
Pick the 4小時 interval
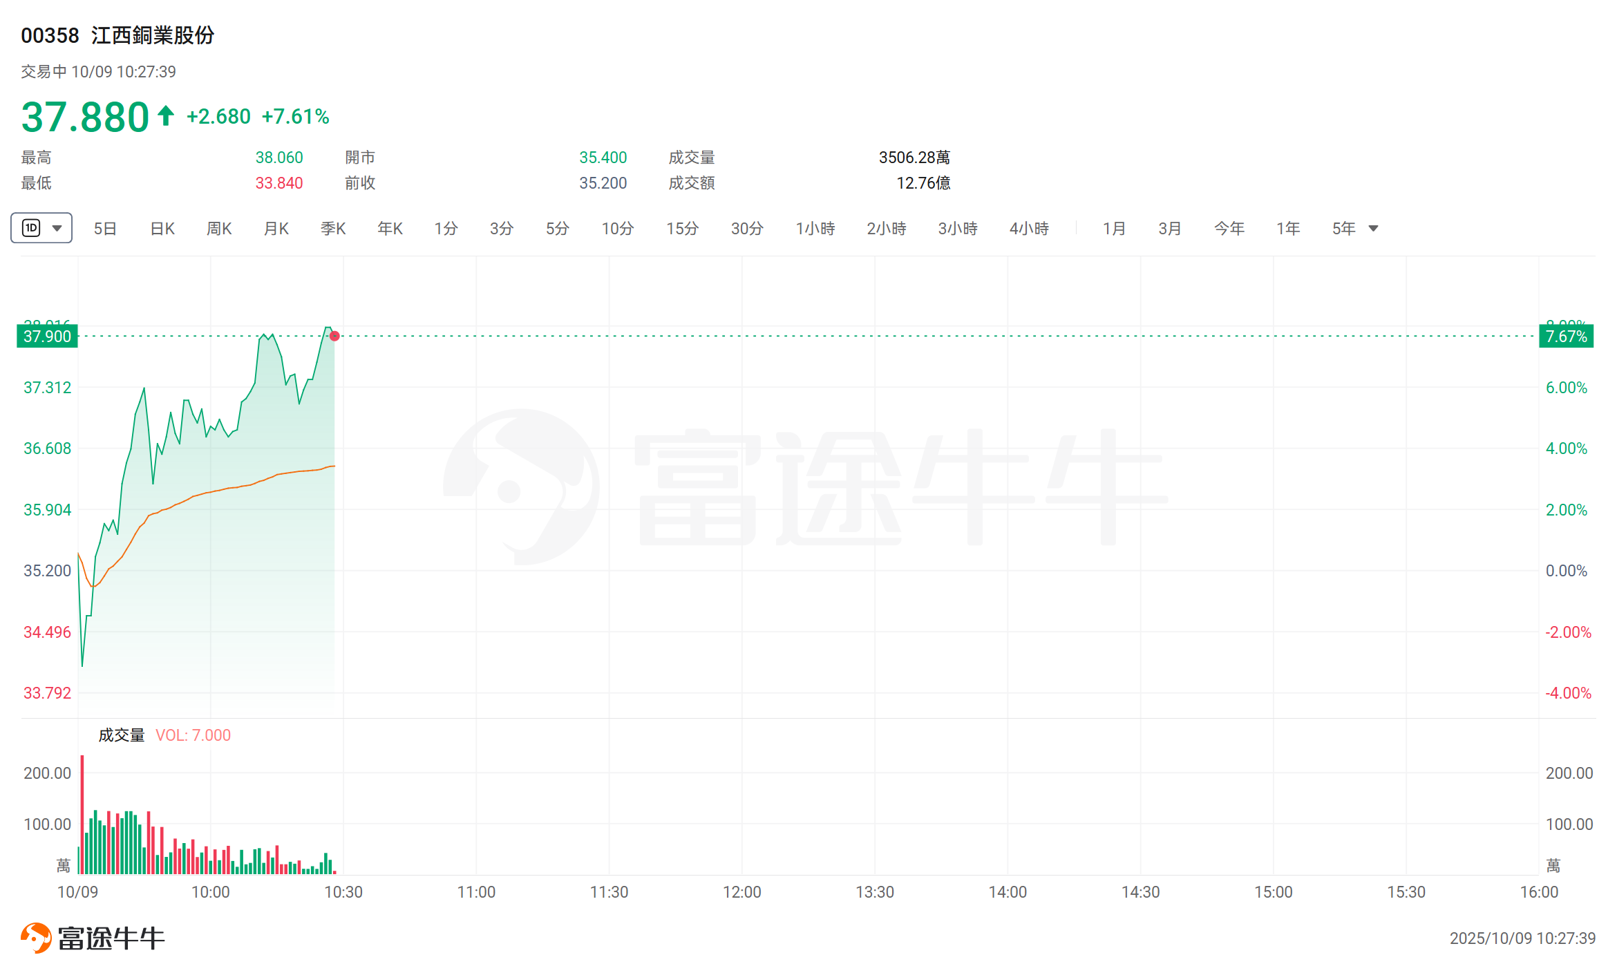[1029, 229]
